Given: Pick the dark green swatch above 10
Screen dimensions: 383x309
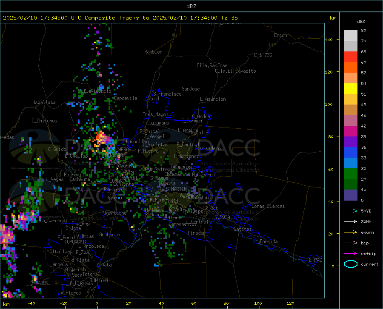Looking at the screenshot, I should tap(351, 184).
